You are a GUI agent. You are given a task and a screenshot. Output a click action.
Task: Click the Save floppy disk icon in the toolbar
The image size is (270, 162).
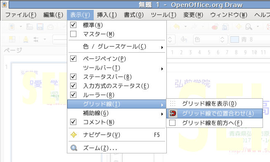40,27
